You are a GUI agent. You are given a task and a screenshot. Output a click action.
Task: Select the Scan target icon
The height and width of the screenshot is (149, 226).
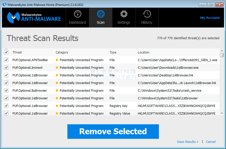(x=101, y=14)
